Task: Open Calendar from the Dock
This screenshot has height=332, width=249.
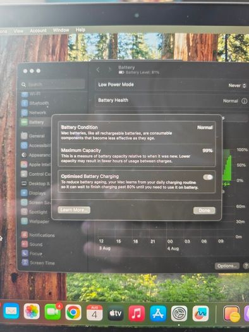Action: click(x=94, y=313)
